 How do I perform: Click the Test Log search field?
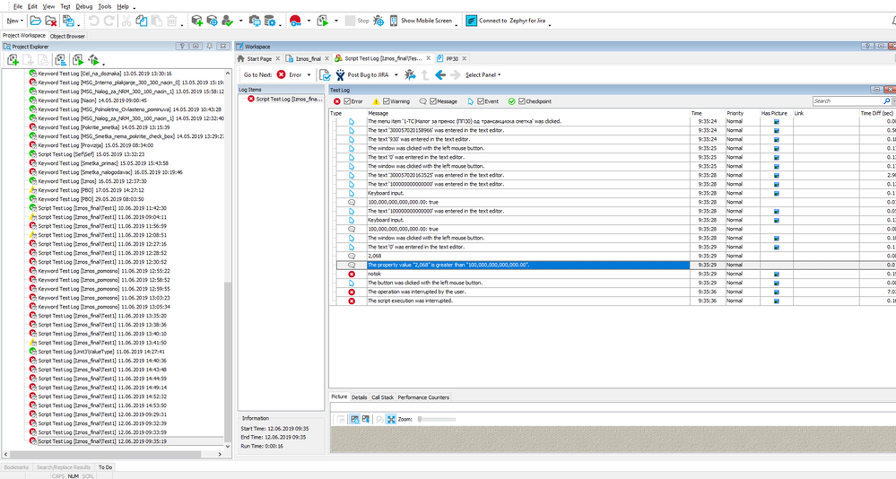(x=848, y=101)
